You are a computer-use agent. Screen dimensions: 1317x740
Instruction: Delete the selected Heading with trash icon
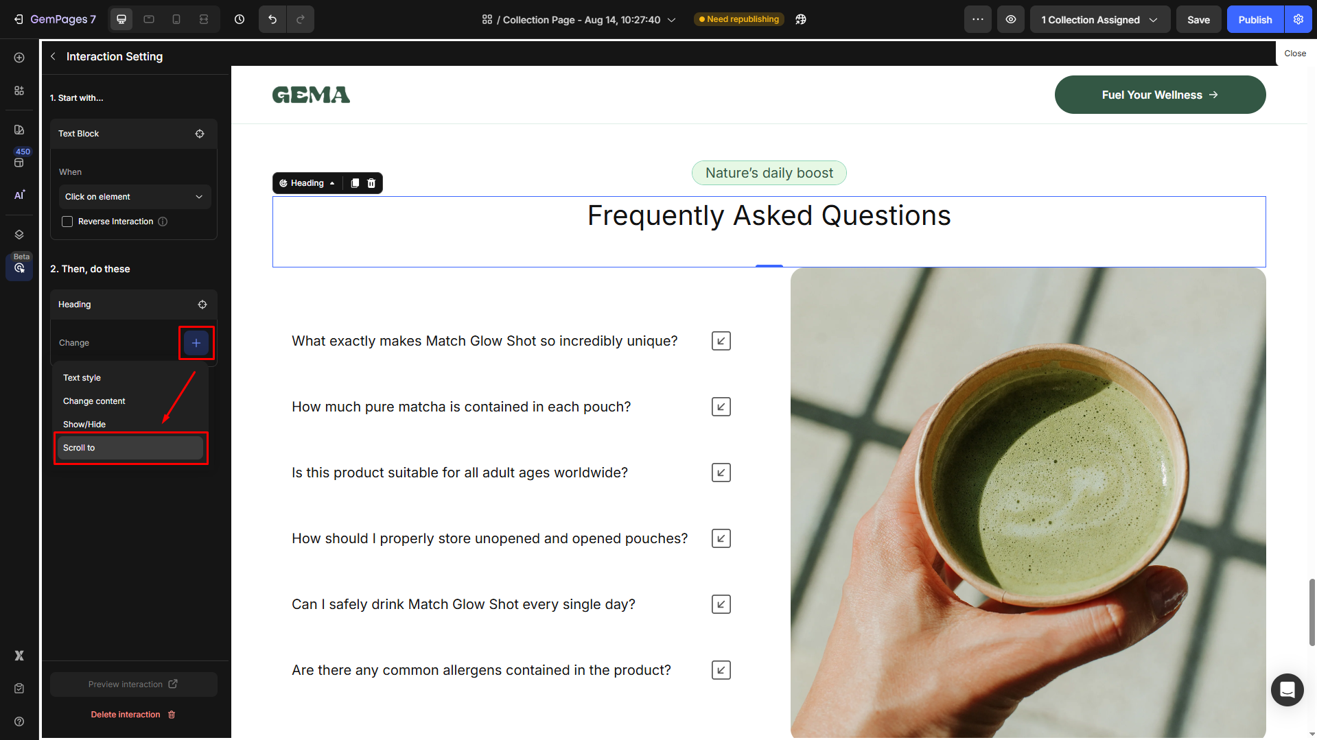click(371, 183)
